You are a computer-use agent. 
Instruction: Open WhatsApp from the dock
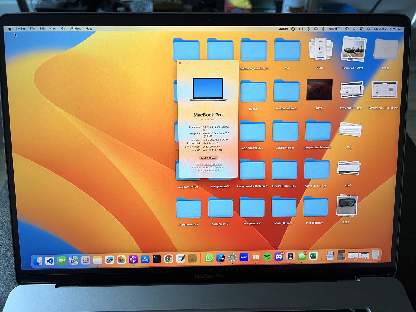point(209,258)
